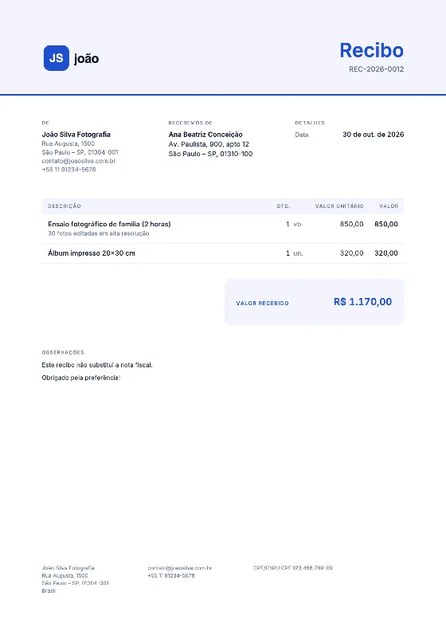Click the "un." unit in Álbum row
The image size is (446, 631).
pyautogui.click(x=298, y=253)
